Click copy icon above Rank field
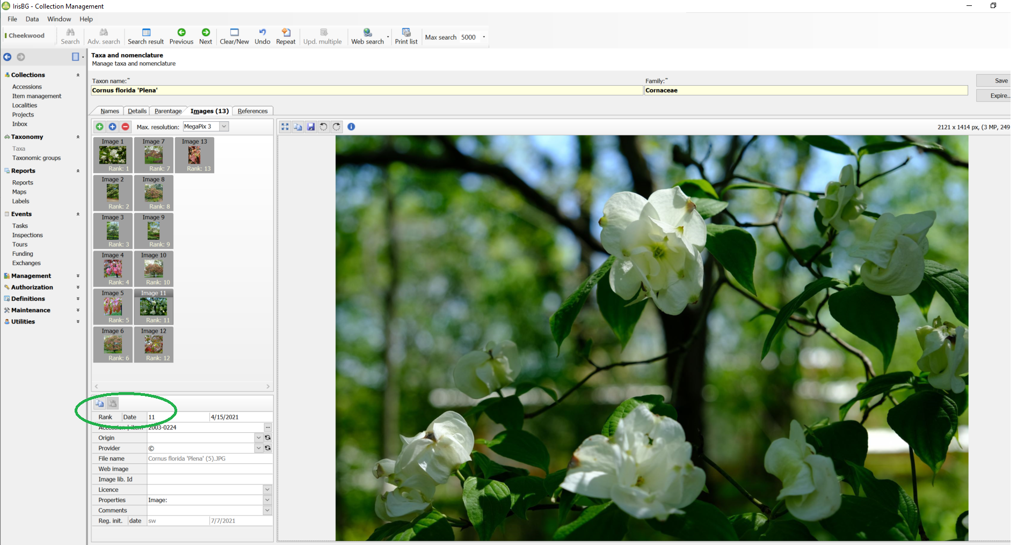1017x545 pixels. (99, 403)
